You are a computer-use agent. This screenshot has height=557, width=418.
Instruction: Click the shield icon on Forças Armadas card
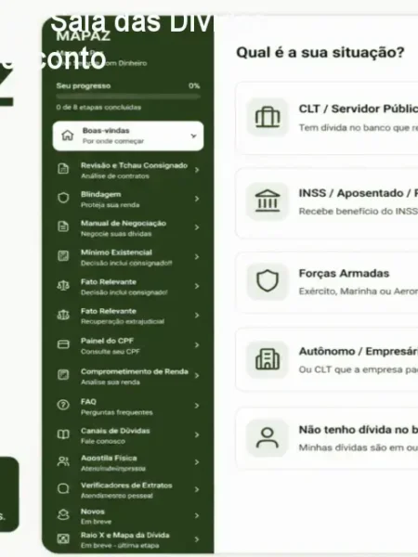click(x=268, y=281)
